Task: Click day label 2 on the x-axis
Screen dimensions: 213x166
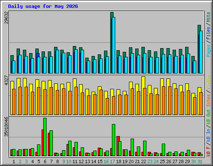Action: click(x=20, y=161)
